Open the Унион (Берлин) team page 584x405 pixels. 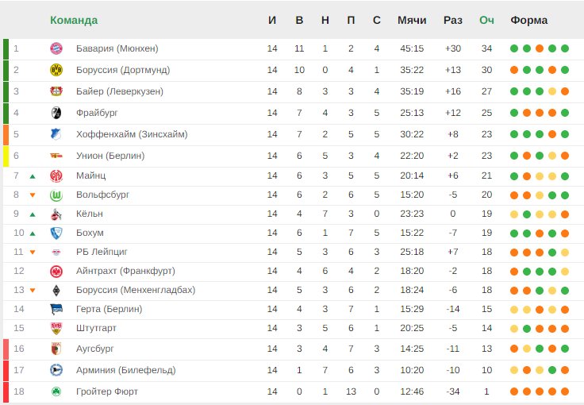coord(110,156)
